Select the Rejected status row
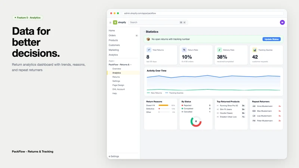The width and height of the screenshot is (299, 168). [196, 105]
